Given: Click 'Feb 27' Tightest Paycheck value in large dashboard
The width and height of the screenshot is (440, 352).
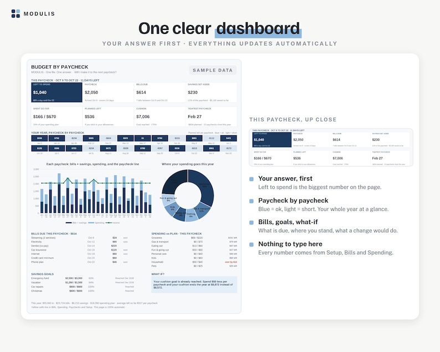Looking at the screenshot, I should pos(195,116).
